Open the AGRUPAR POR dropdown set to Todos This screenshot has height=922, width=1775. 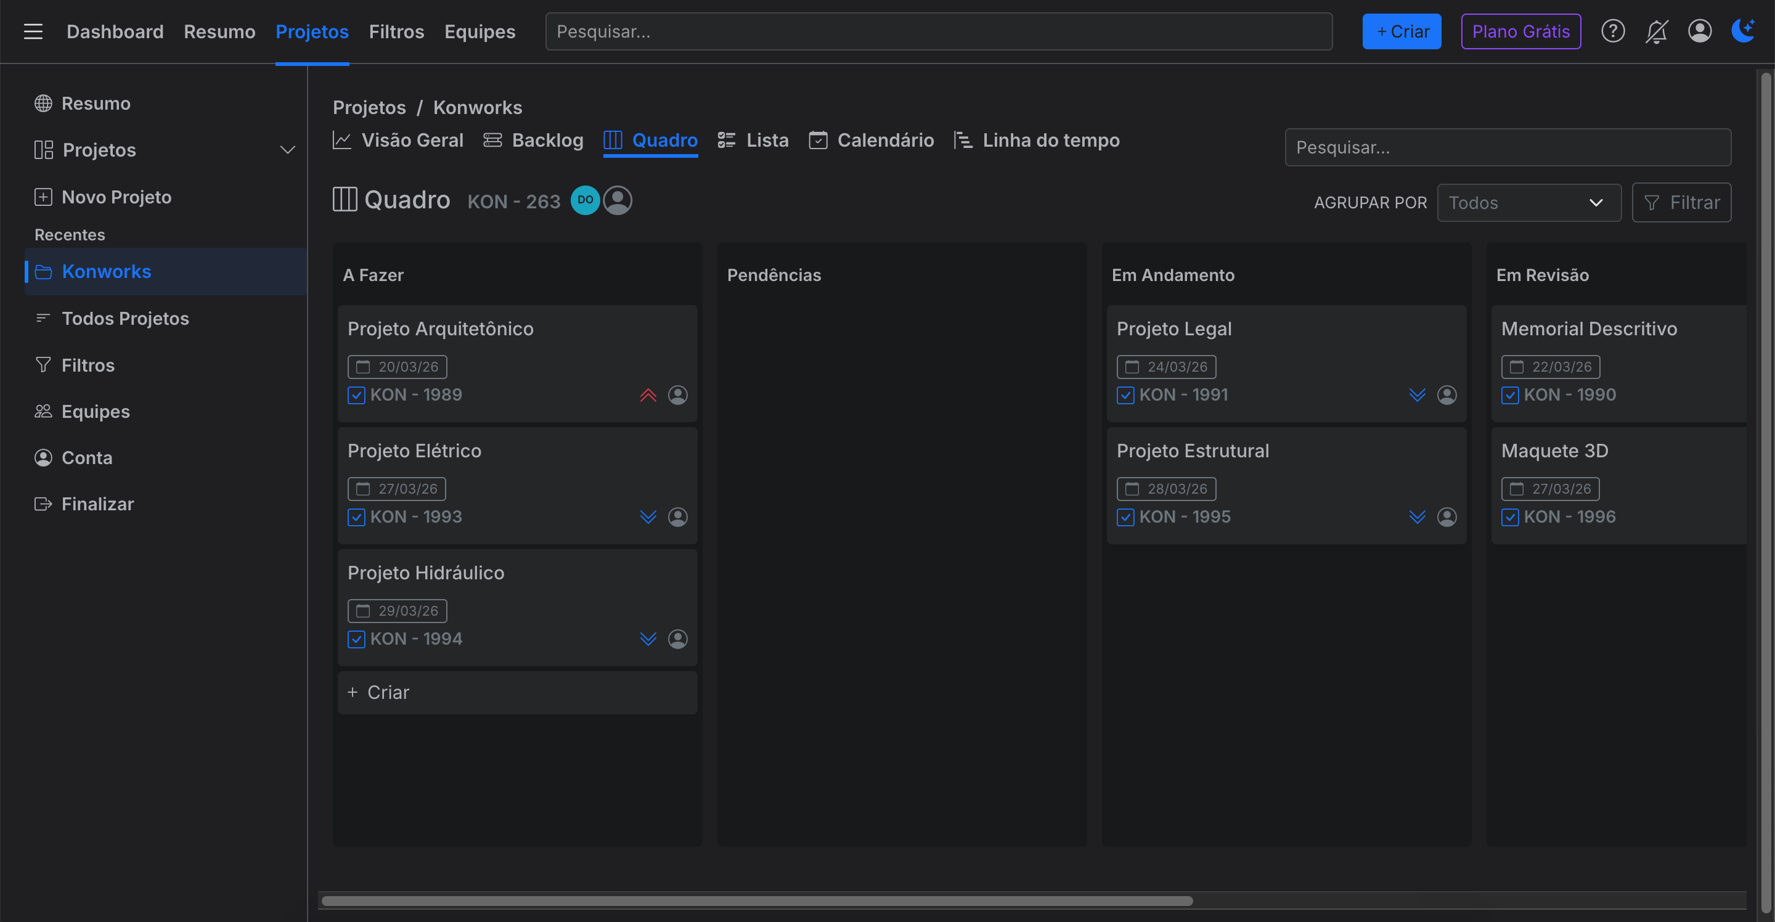tap(1529, 202)
